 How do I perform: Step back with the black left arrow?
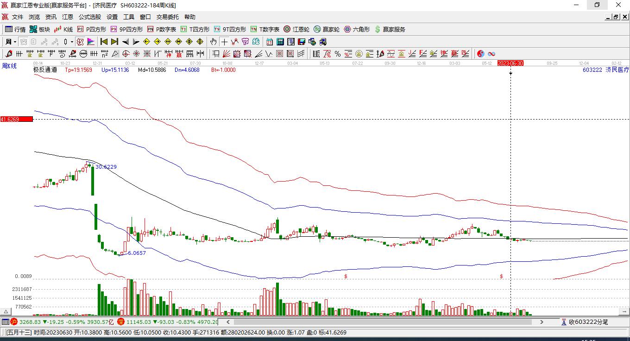125,42
